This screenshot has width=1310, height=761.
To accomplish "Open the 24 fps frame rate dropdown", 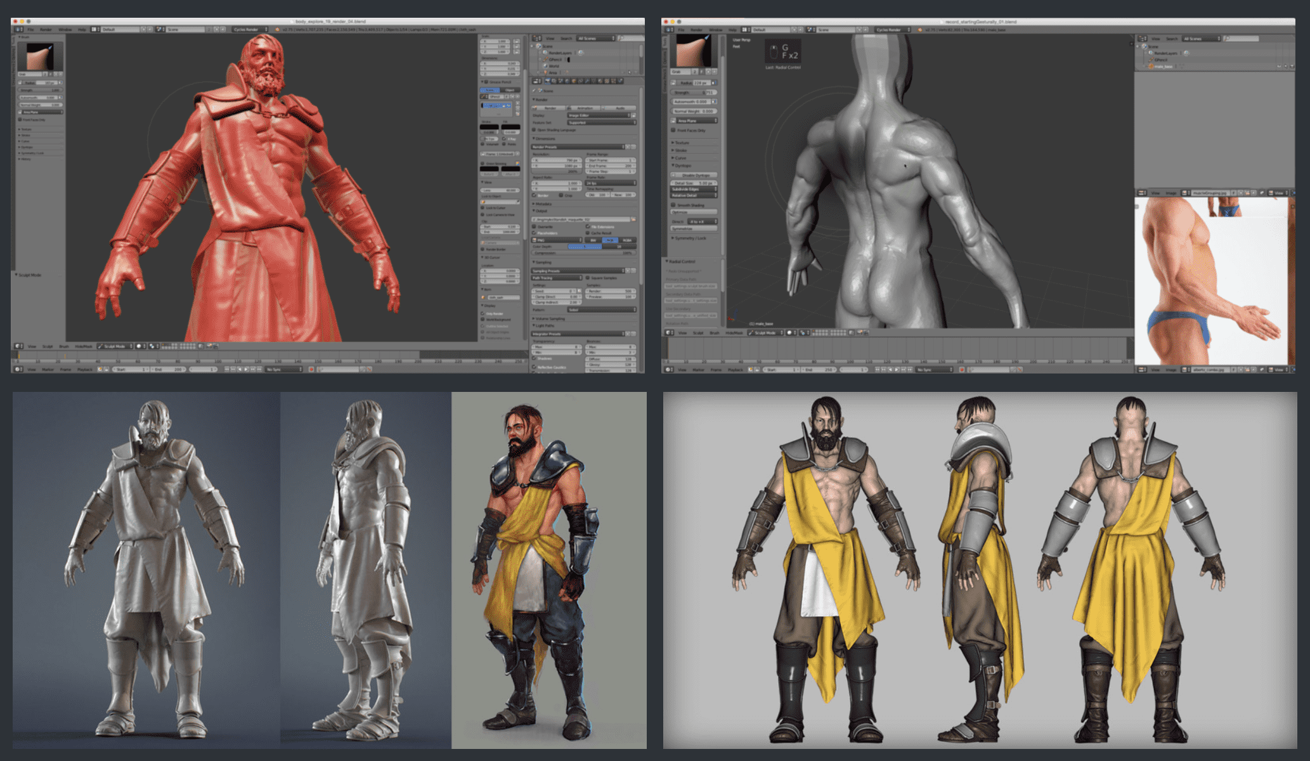I will click(610, 183).
